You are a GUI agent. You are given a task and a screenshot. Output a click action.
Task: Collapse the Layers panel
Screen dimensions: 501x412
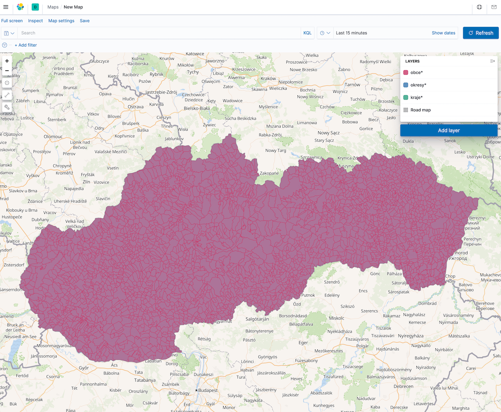492,61
